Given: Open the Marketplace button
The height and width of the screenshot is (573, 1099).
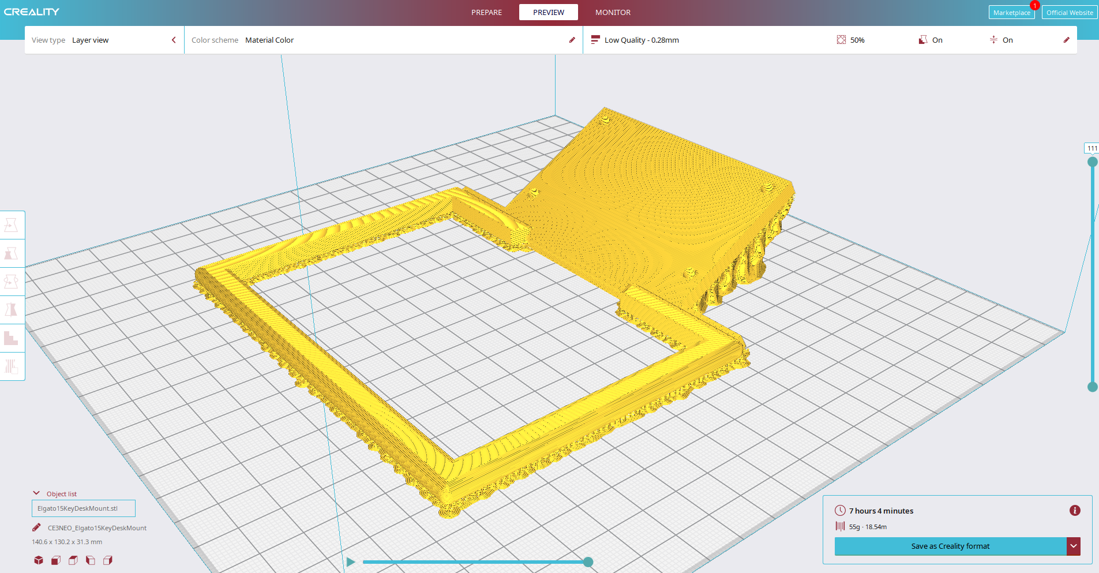Looking at the screenshot, I should (x=1011, y=12).
